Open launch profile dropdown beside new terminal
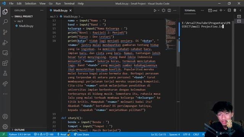Viewport: 244px width, 137px height. [x=225, y=10]
